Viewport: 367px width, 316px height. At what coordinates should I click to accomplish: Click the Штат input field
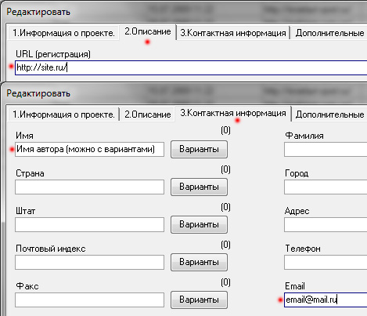[x=89, y=224]
